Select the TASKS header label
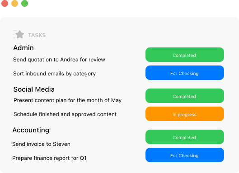Image resolution: width=239 pixels, height=173 pixels. pos(37,35)
